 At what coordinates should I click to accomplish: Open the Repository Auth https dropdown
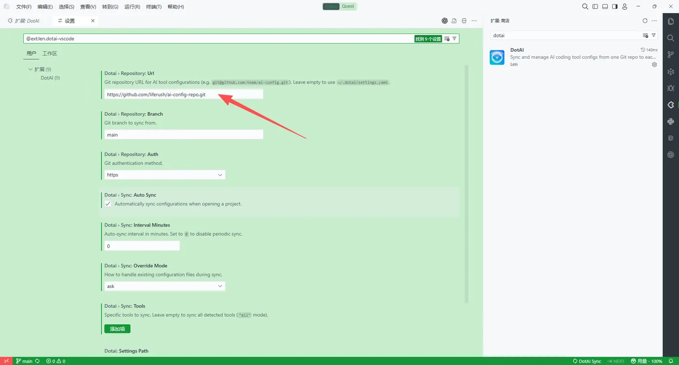(165, 175)
